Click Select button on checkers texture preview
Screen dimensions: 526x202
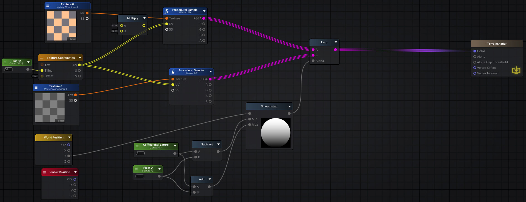click(x=72, y=39)
